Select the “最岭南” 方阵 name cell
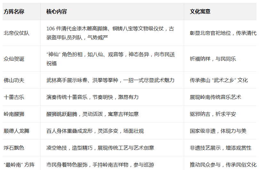The image size is (260, 170). pos(19,165)
